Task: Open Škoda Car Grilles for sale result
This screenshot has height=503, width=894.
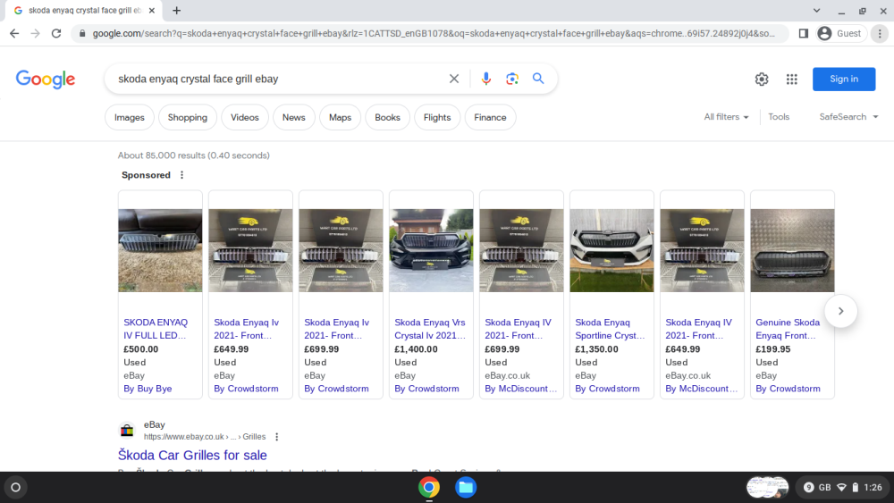Action: pyautogui.click(x=192, y=455)
